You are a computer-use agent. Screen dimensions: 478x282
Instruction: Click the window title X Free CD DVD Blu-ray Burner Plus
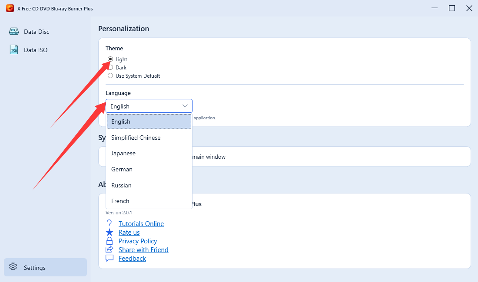tap(55, 9)
